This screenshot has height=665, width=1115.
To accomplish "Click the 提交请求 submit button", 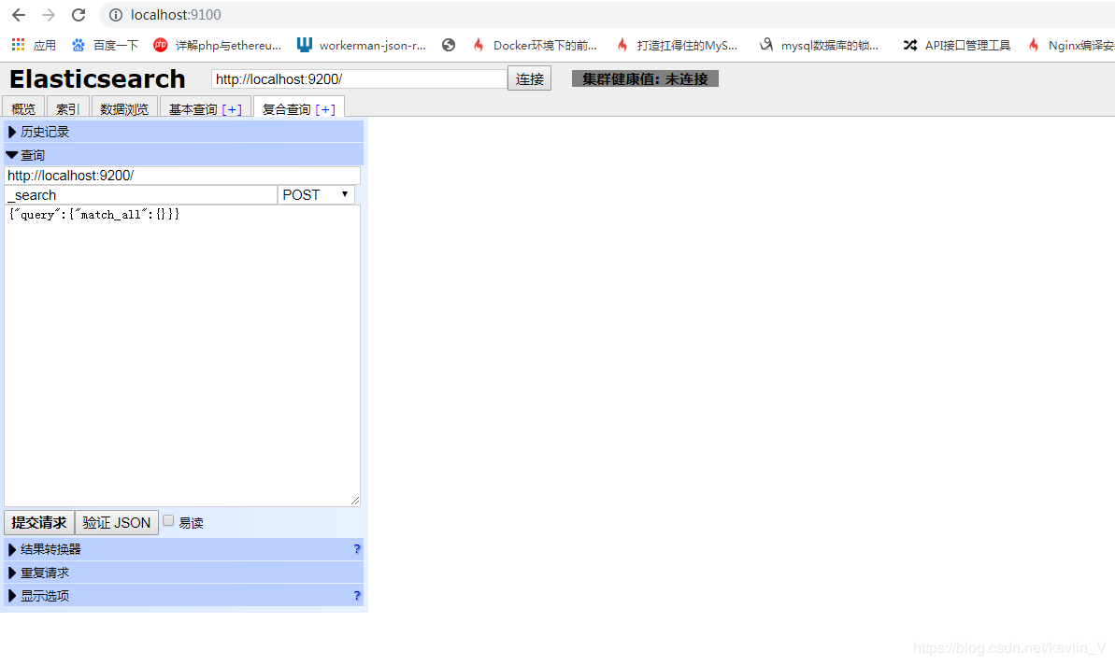I will click(x=39, y=523).
